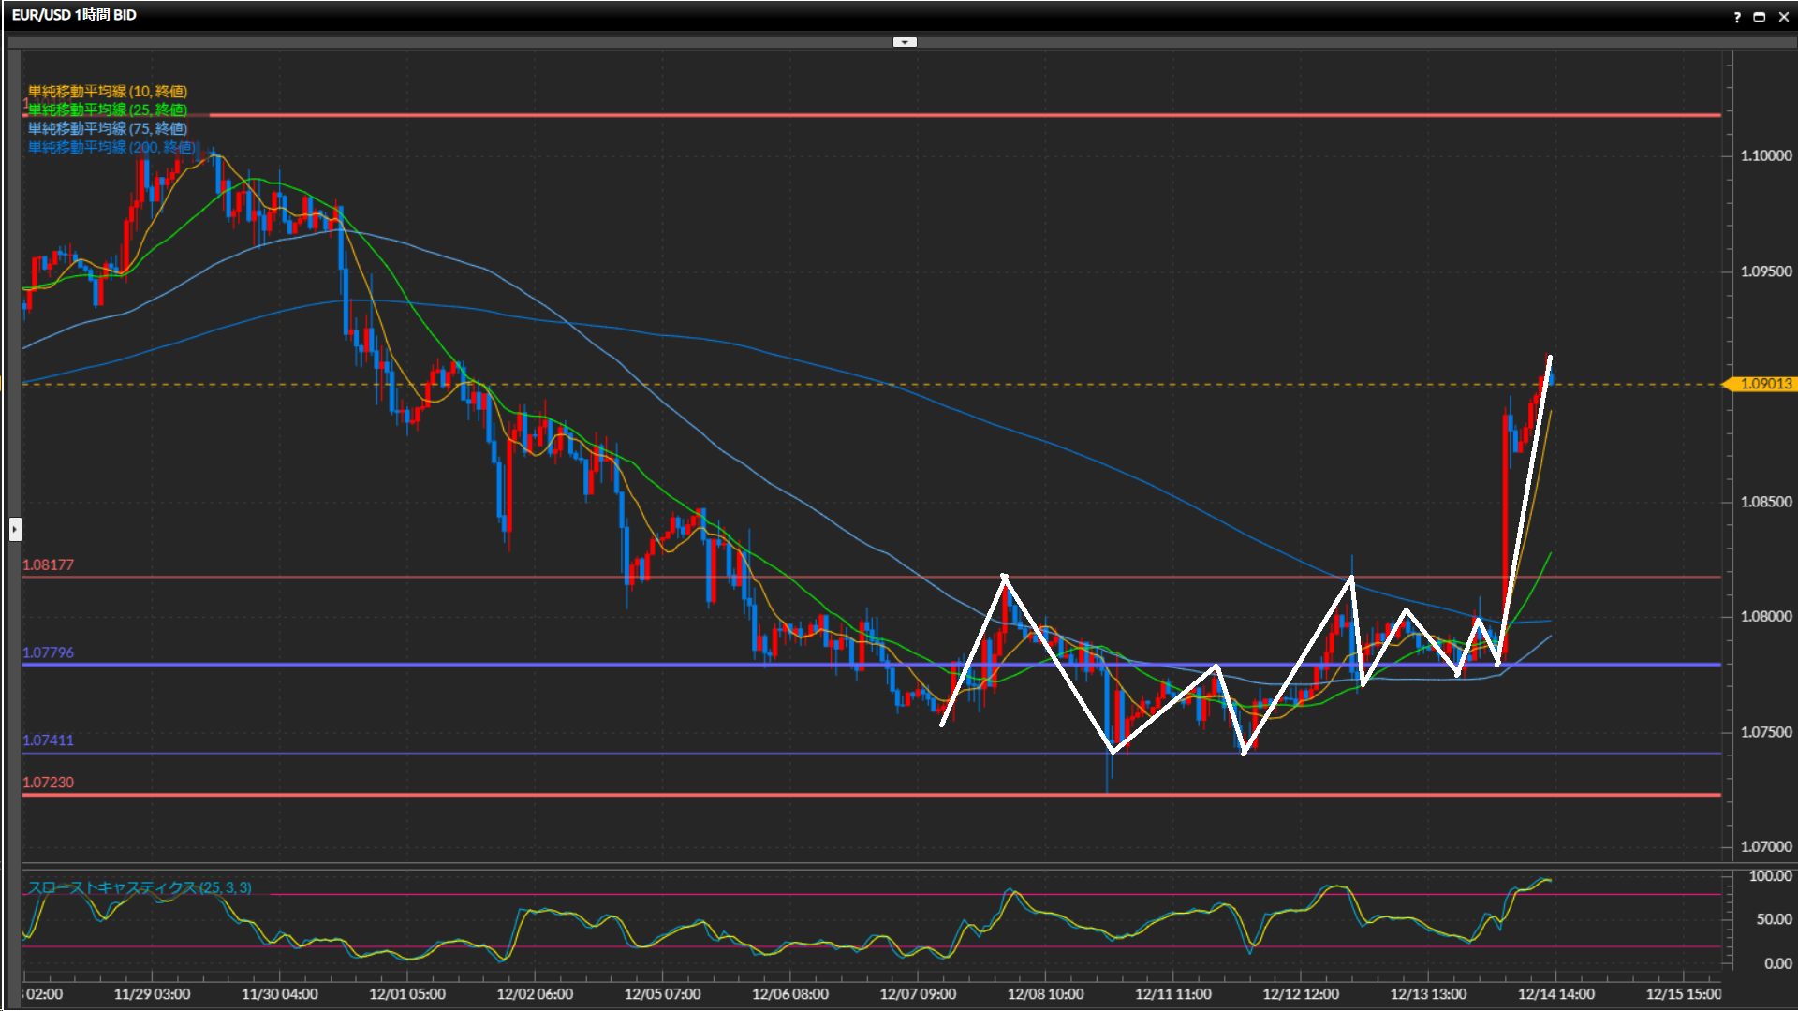Click the 12/14 14:00 time axis label
1798x1011 pixels.
pos(1555,994)
